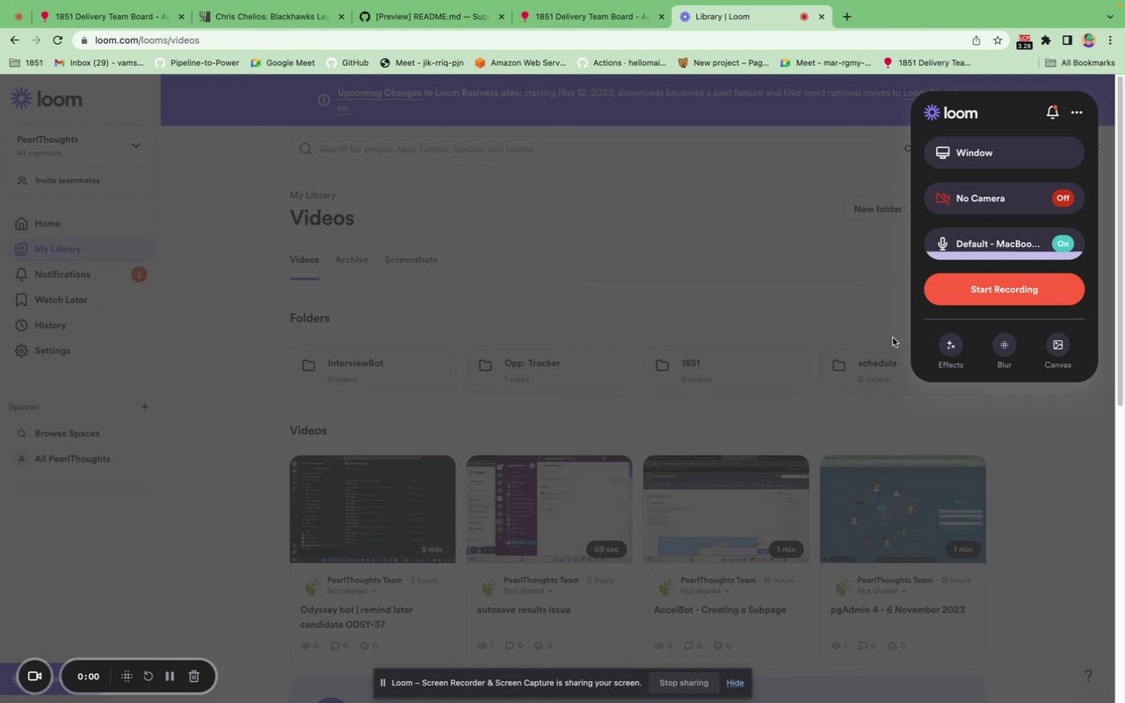1125x703 pixels.
Task: Open the Effects option
Action: tap(950, 351)
